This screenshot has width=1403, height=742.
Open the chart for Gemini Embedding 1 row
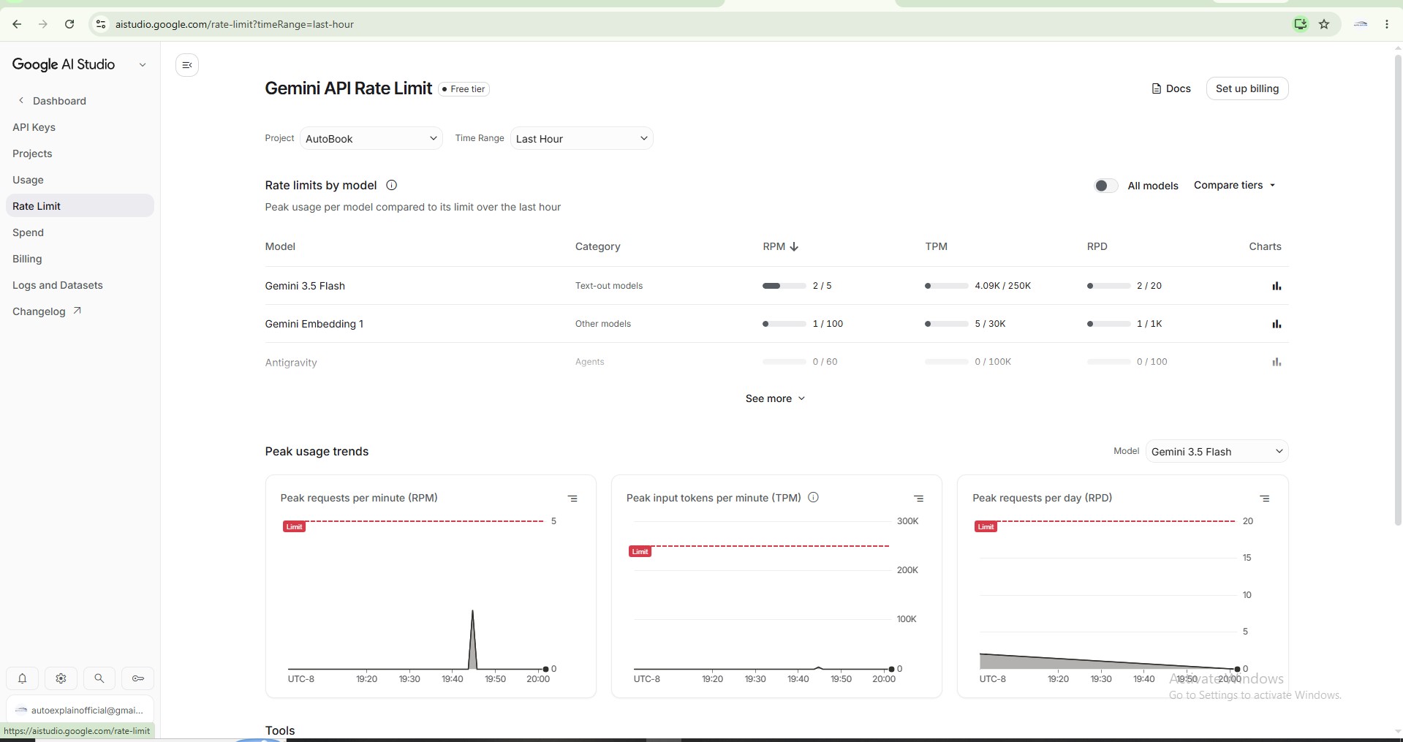click(1277, 324)
